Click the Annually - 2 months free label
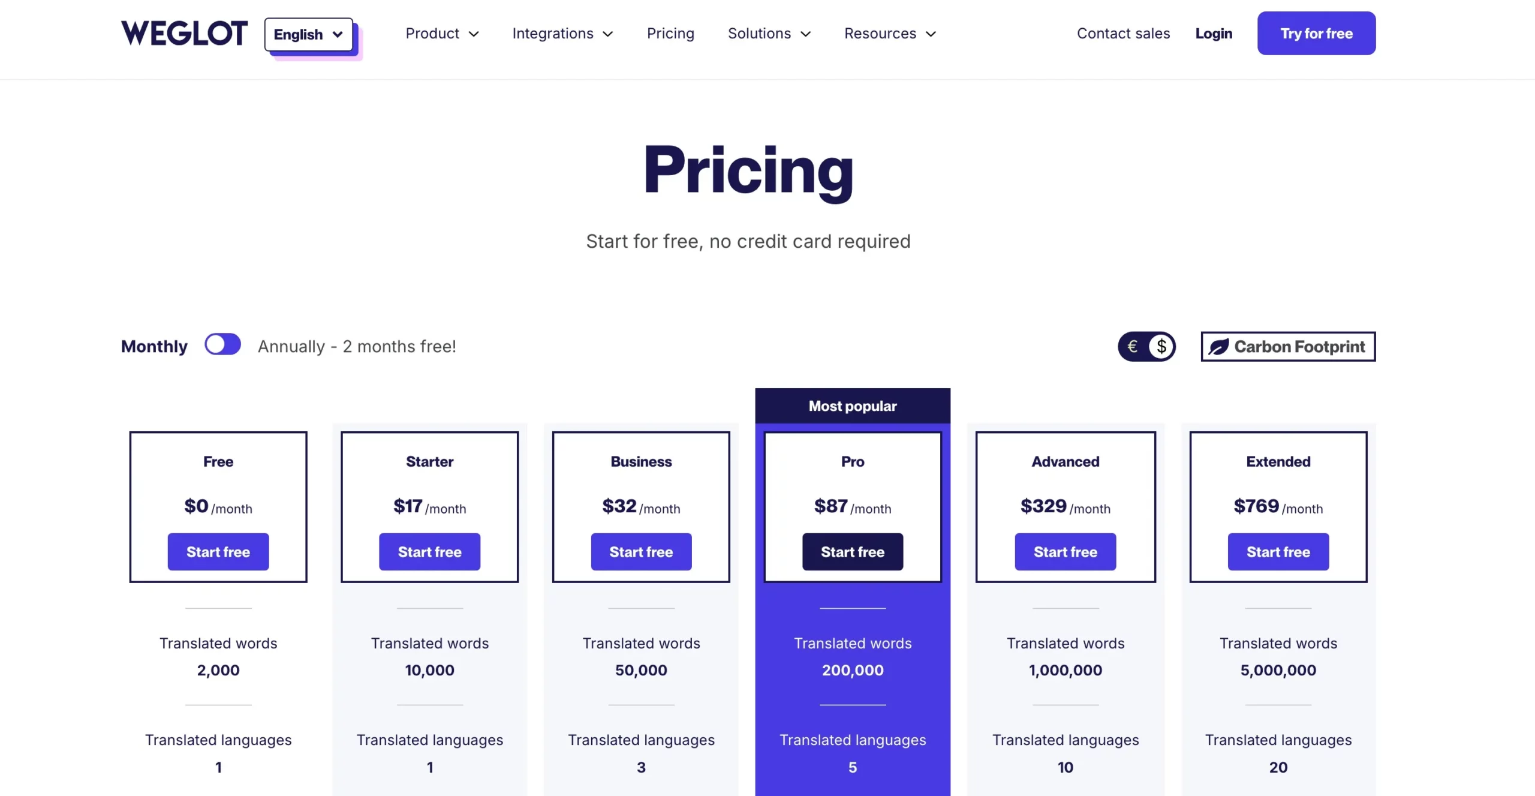This screenshot has width=1535, height=796. (x=357, y=347)
